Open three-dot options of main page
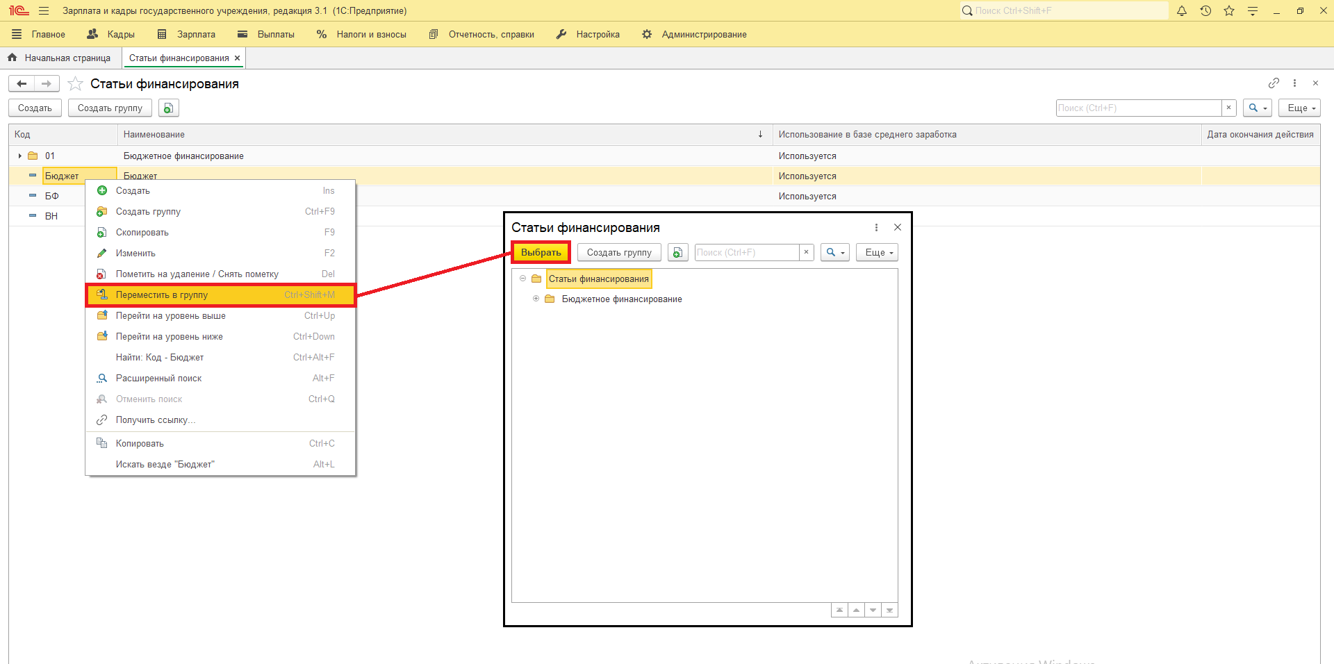Image resolution: width=1334 pixels, height=664 pixels. click(x=1294, y=83)
